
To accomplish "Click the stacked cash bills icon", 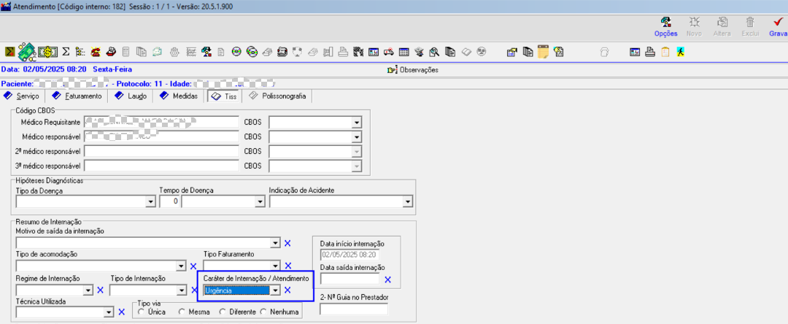I will (x=28, y=52).
